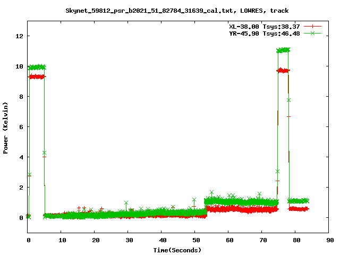Image resolution: width=340 pixels, height=255 pixels.
Task: Click y-axis tick label 4
Action: (21, 157)
